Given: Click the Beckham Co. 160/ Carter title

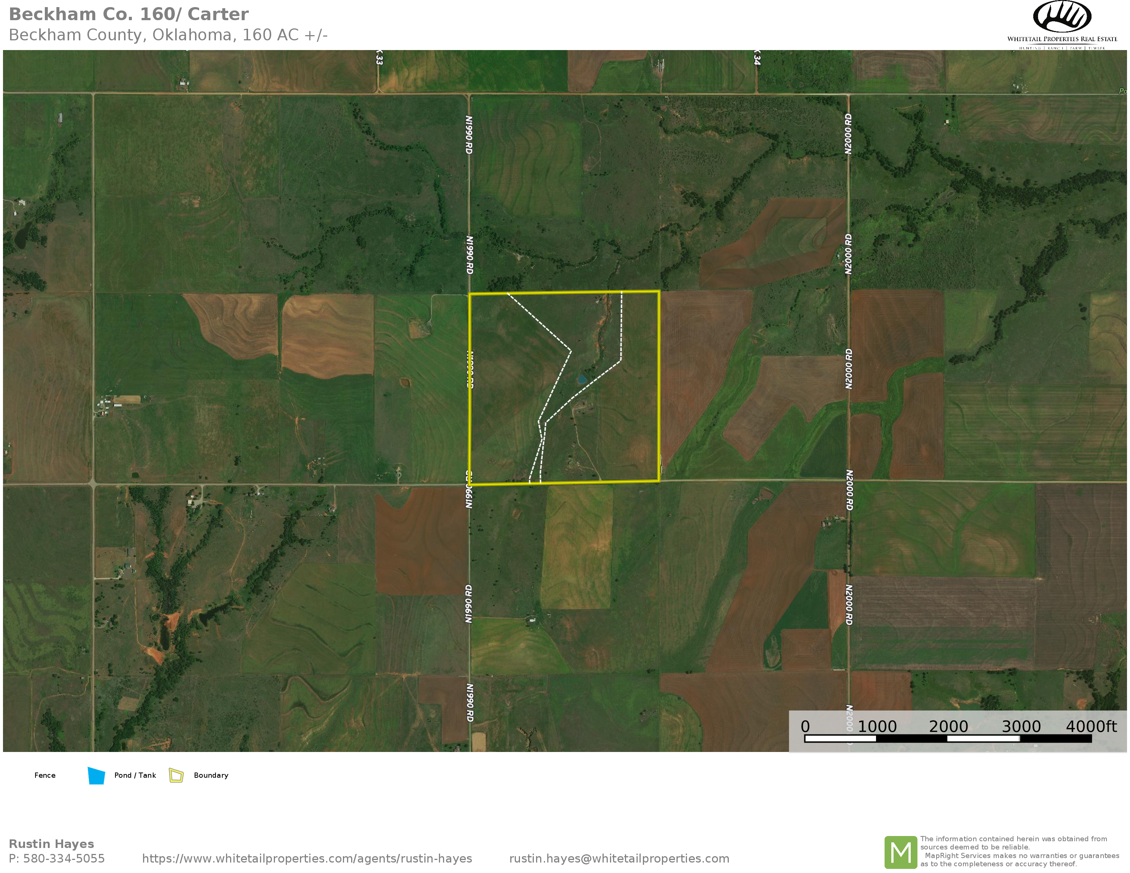Looking at the screenshot, I should click(x=129, y=14).
